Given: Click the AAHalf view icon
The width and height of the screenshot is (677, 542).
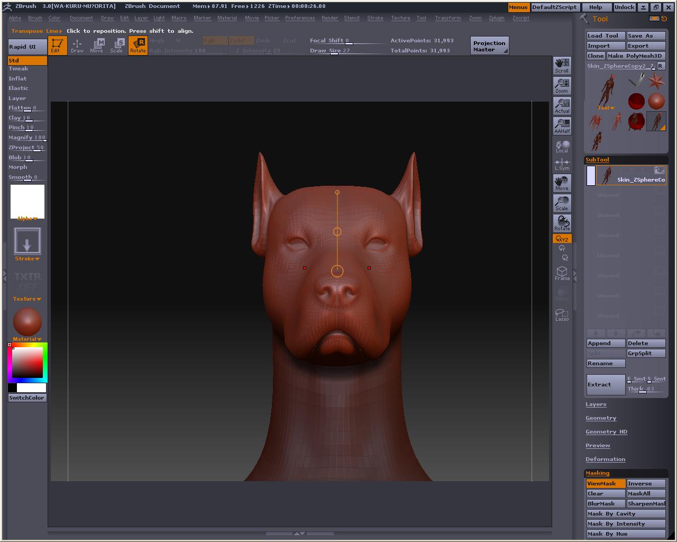Looking at the screenshot, I should (x=562, y=126).
